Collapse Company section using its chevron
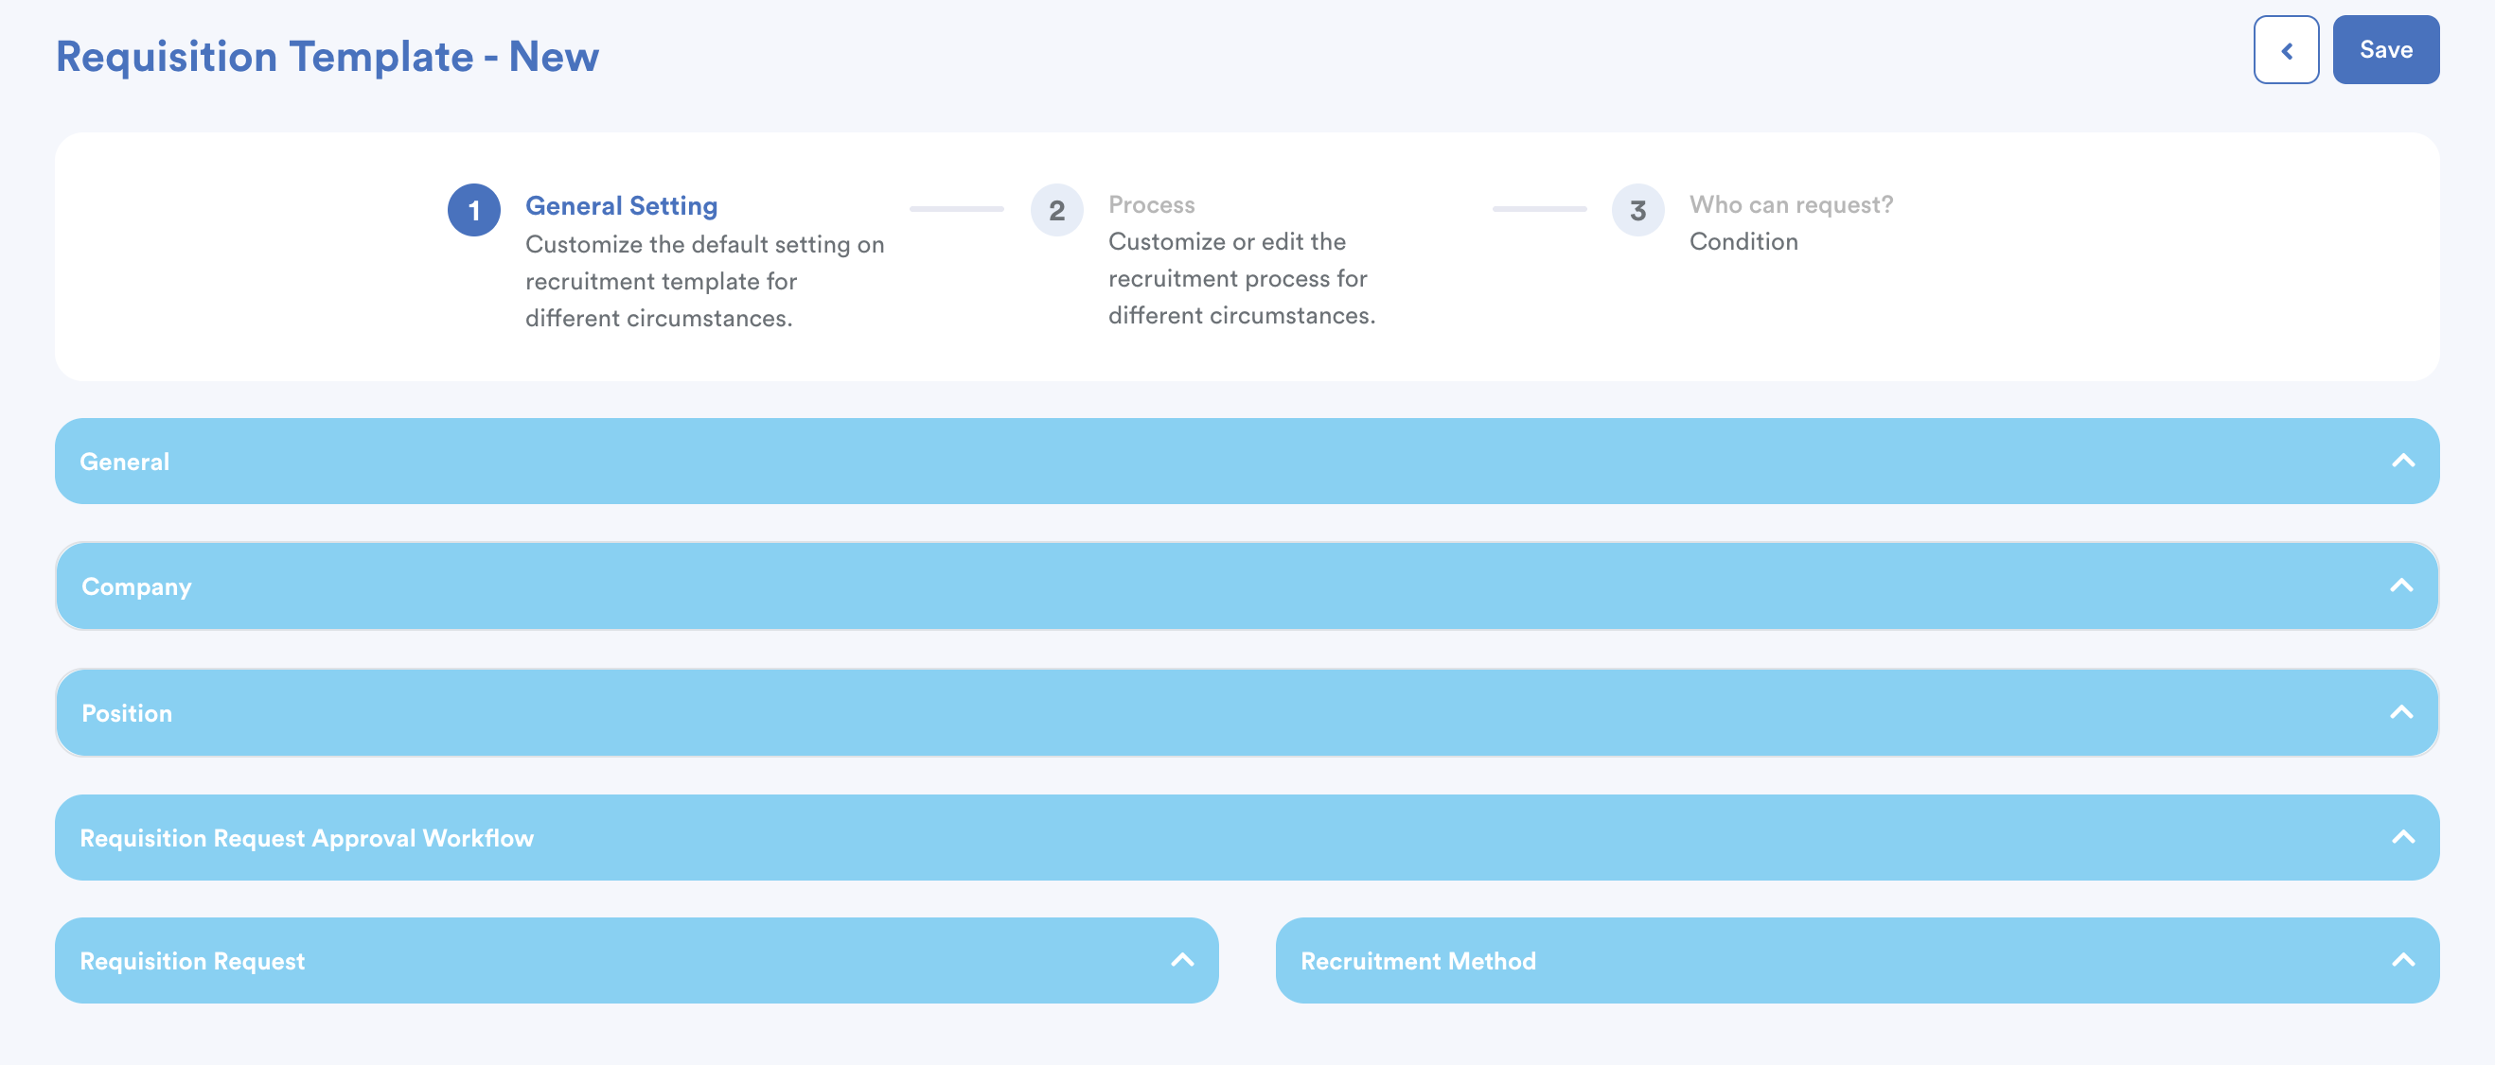 (x=2400, y=585)
